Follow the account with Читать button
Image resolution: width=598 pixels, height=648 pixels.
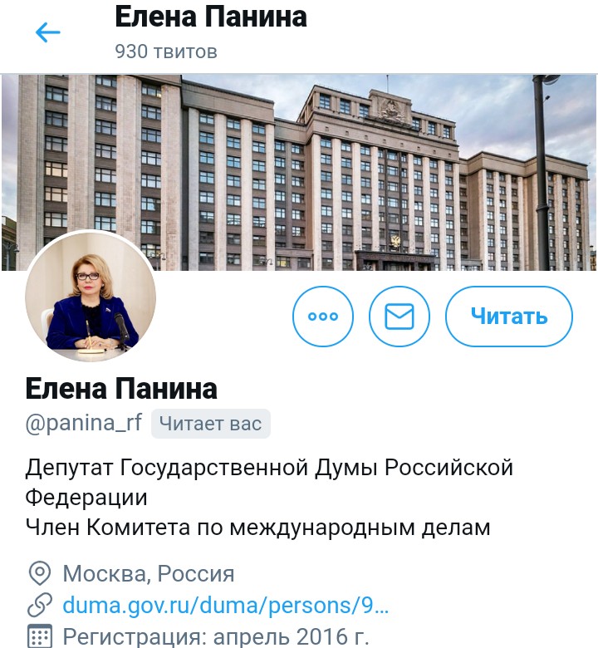(x=509, y=317)
